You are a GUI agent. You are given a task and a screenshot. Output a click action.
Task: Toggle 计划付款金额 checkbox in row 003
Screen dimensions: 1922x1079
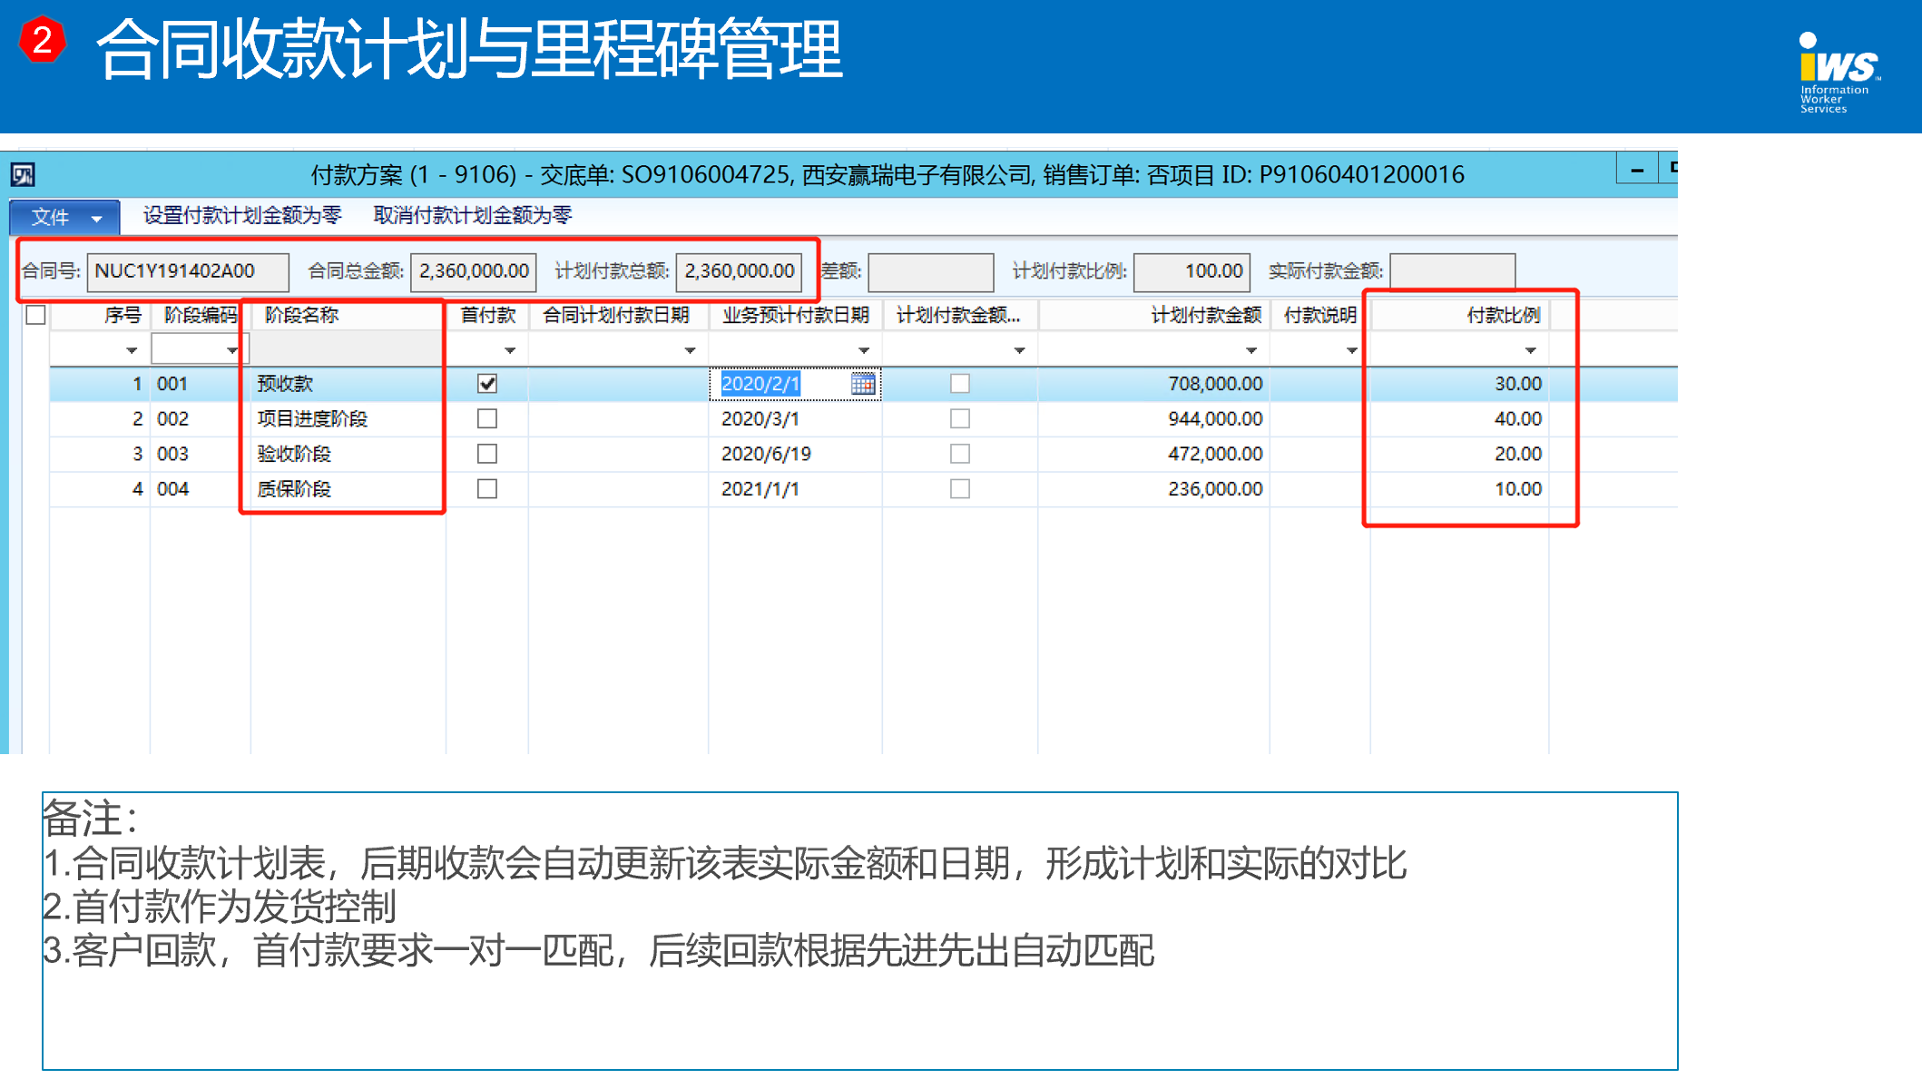(x=960, y=454)
